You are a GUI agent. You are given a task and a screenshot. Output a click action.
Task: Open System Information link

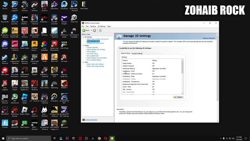point(91,120)
